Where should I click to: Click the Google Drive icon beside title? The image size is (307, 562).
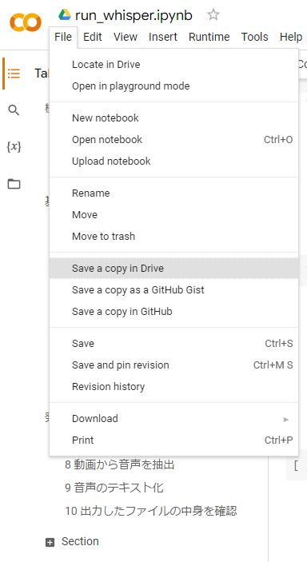tap(65, 15)
